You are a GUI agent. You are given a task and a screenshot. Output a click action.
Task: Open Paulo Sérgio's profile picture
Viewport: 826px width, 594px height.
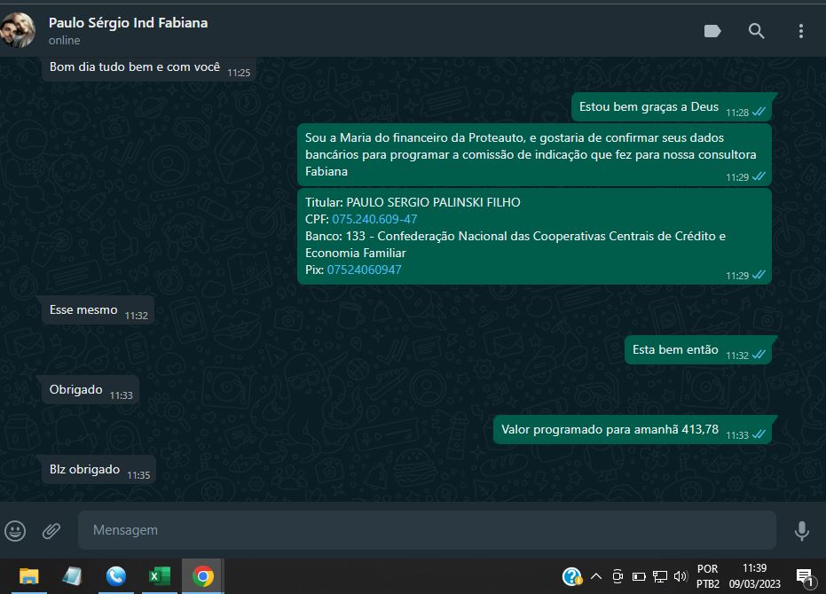coord(19,30)
